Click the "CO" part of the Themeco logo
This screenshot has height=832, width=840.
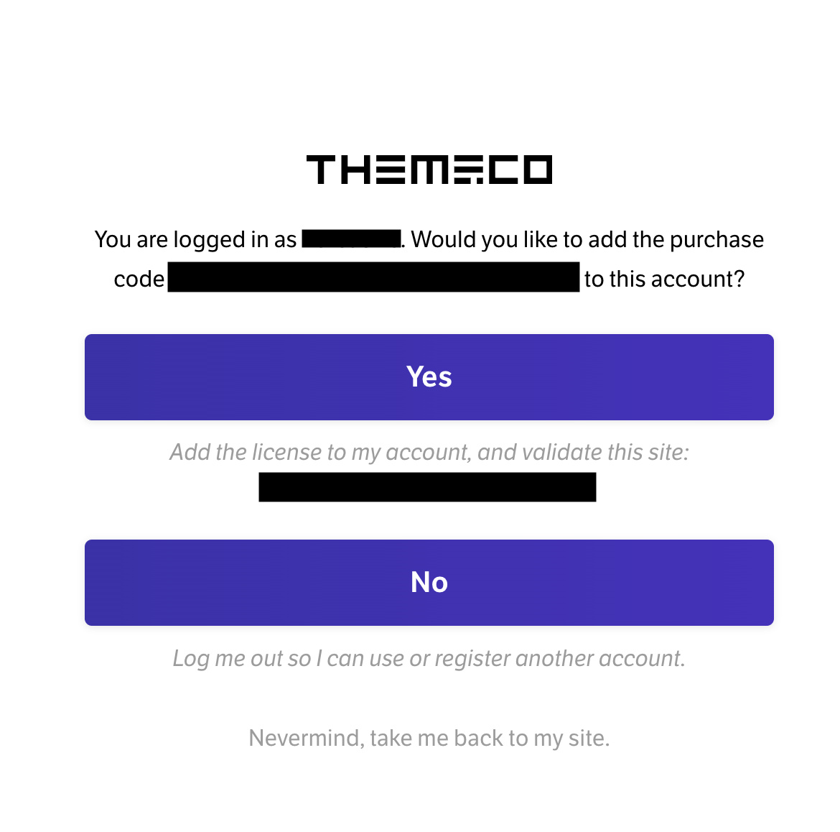[x=521, y=170]
